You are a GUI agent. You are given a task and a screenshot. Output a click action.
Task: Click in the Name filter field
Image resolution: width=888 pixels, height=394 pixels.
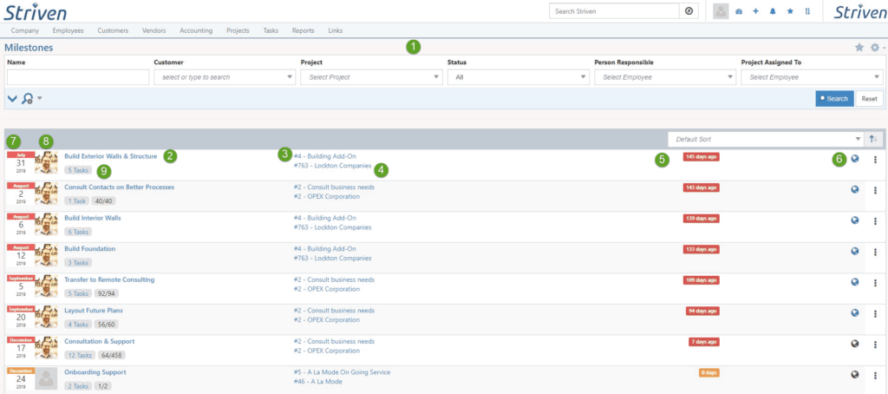click(x=78, y=77)
